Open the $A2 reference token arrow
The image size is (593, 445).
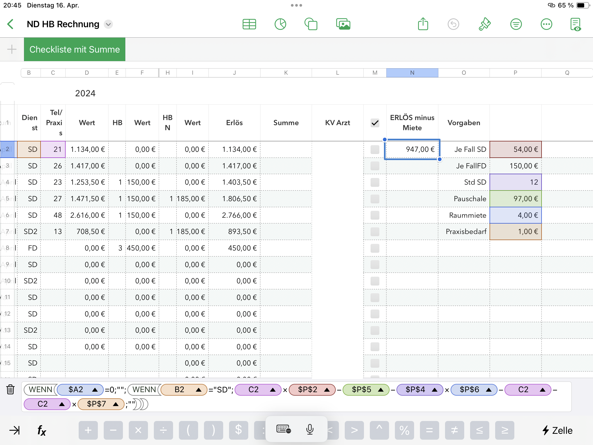tap(95, 390)
